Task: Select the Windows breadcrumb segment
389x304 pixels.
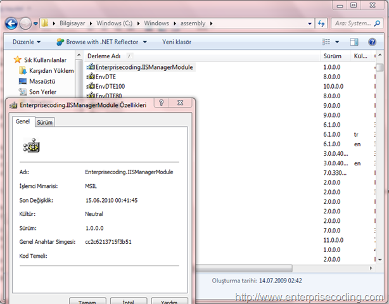Action: (156, 23)
